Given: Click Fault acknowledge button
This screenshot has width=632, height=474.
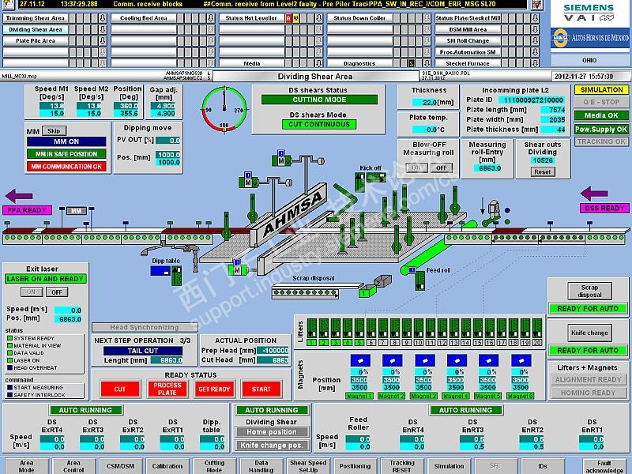Looking at the screenshot, I should pyautogui.click(x=604, y=466).
